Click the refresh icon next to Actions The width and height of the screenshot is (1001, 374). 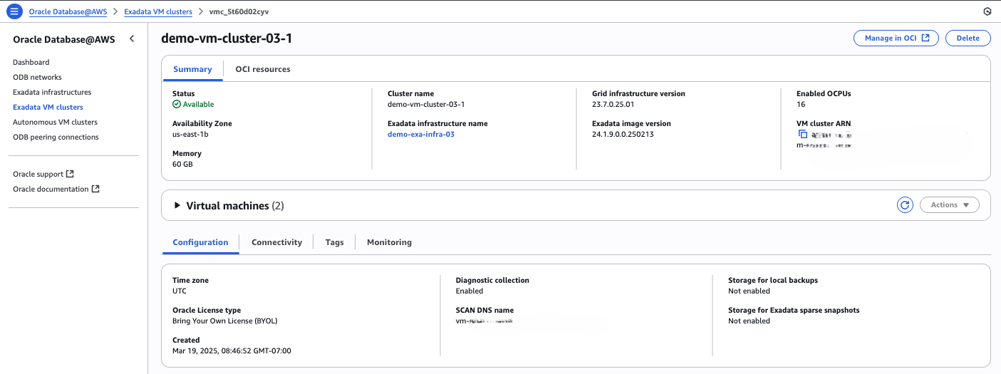[905, 205]
